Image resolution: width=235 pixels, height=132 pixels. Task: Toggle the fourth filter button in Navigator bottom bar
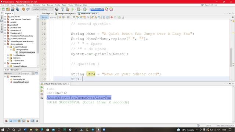(19, 121)
